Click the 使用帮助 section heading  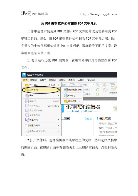(105, 118)
